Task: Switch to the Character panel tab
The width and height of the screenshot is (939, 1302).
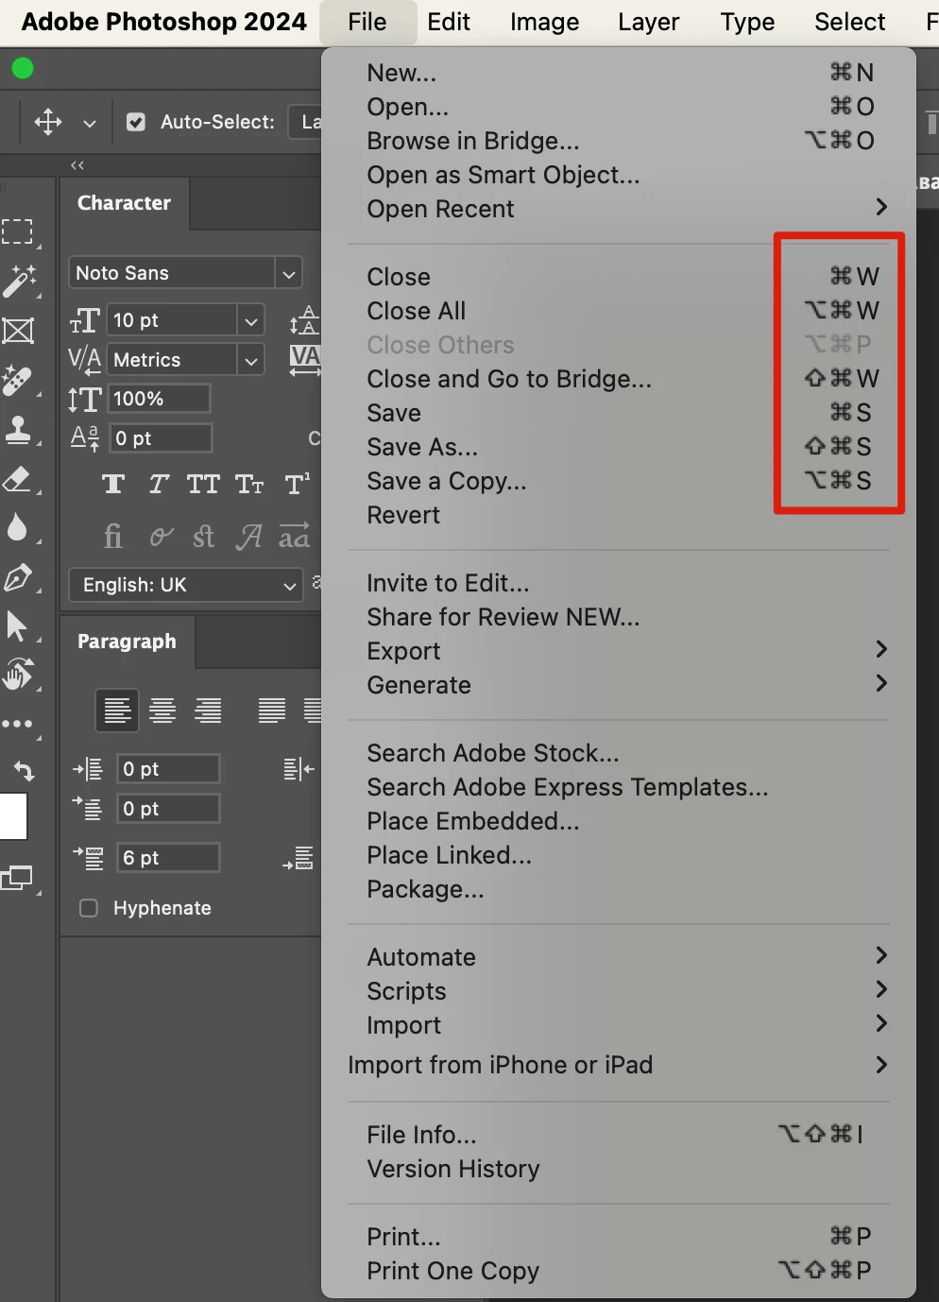Action: pos(125,203)
